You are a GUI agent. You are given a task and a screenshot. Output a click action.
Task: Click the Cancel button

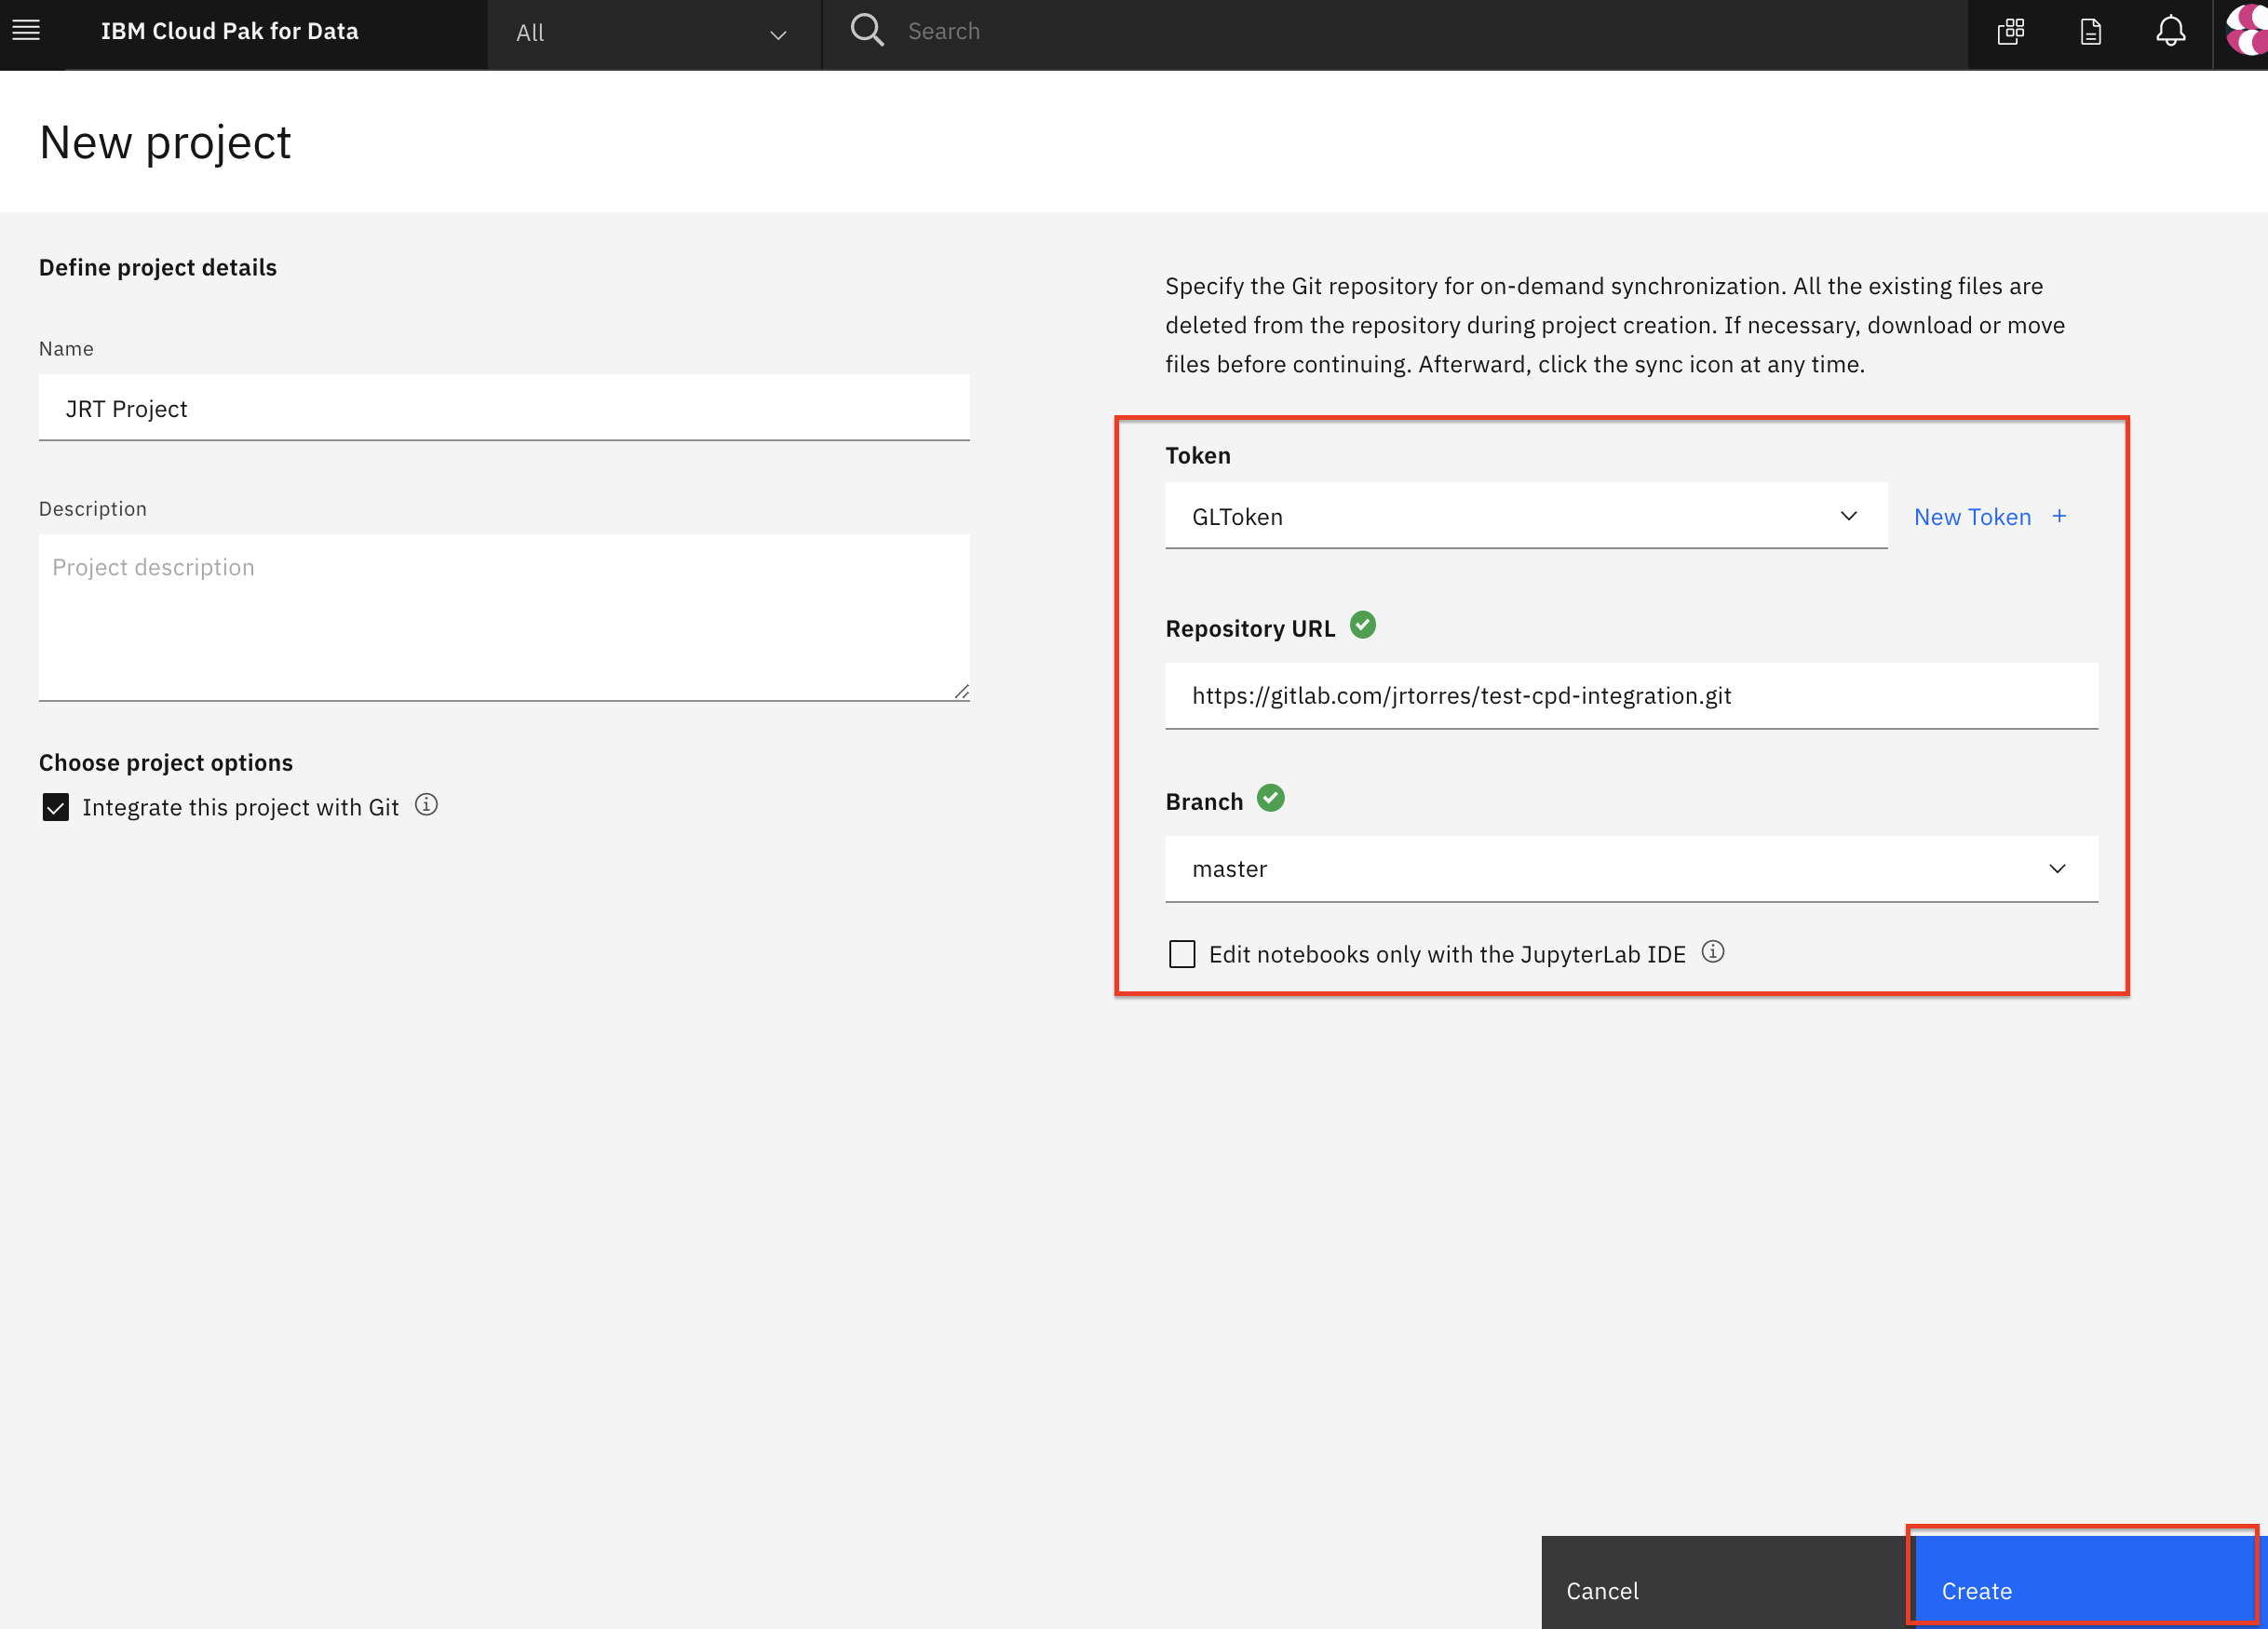[x=1602, y=1590]
